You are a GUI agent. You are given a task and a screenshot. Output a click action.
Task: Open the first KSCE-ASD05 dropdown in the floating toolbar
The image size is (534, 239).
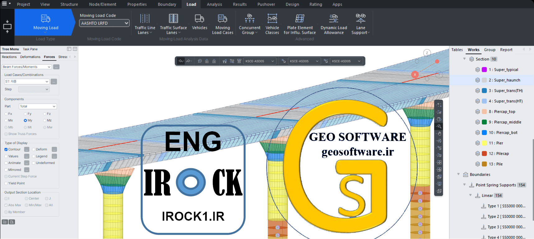260,61
